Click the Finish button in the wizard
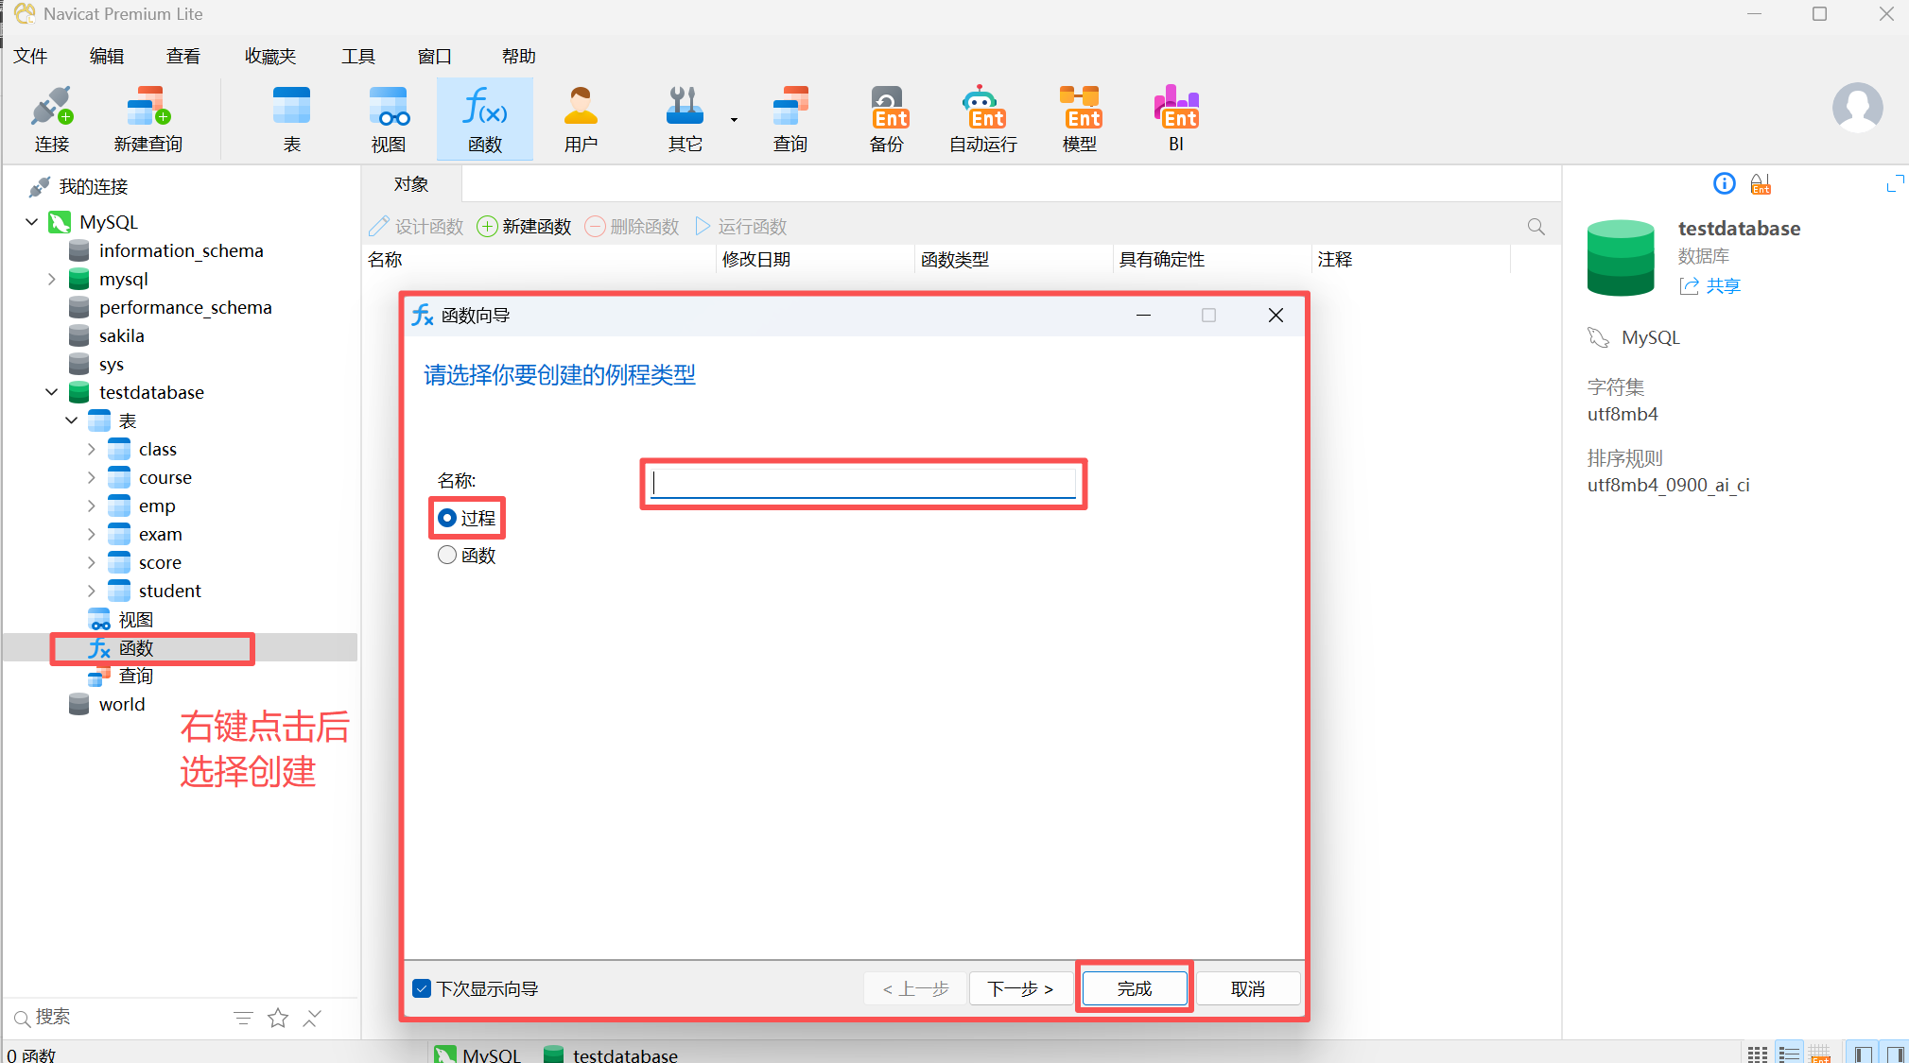The width and height of the screenshot is (1909, 1063). [x=1134, y=988]
